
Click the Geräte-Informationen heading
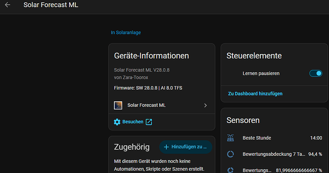(151, 56)
